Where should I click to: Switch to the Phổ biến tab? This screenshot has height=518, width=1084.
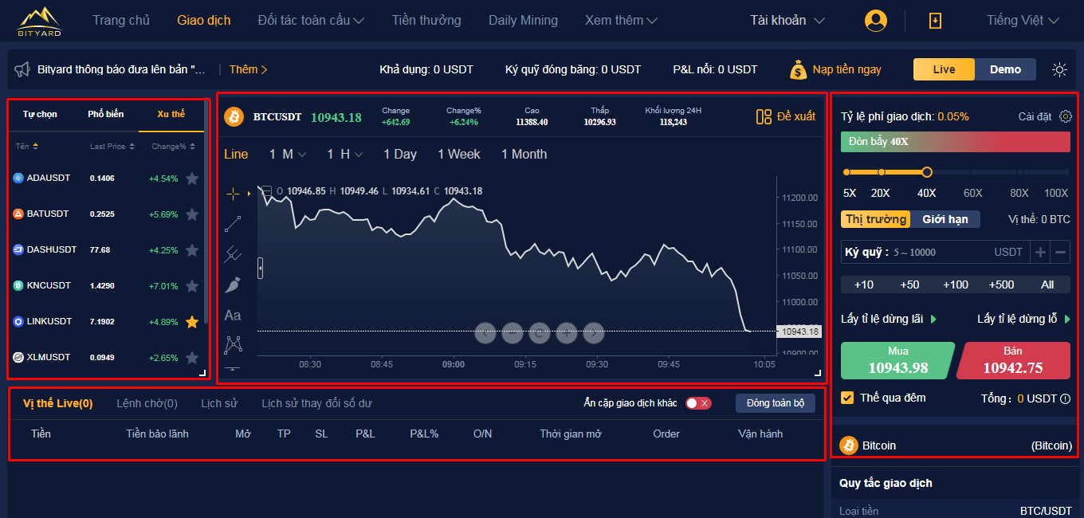coord(105,115)
